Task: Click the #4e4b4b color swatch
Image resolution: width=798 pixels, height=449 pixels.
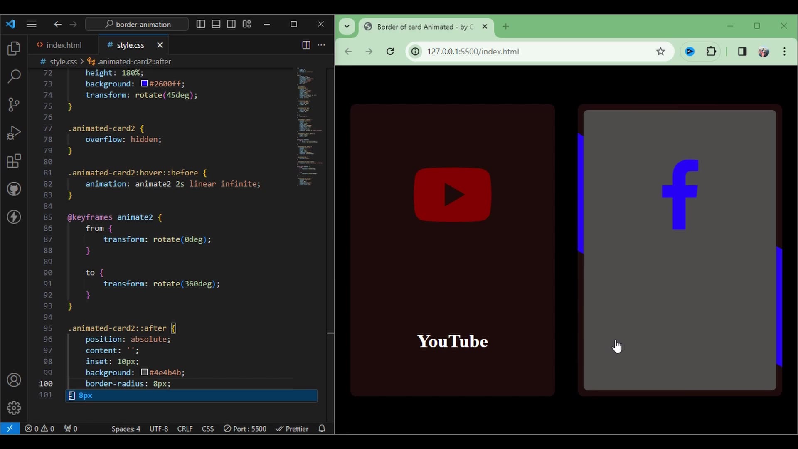Action: (x=144, y=372)
